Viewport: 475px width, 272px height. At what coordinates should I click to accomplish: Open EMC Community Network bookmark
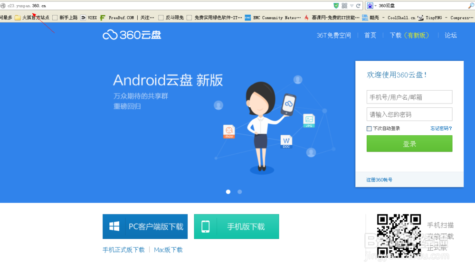coord(273,18)
